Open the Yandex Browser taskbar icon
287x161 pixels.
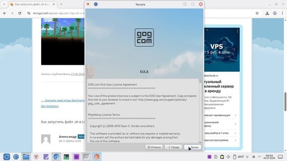36,157
